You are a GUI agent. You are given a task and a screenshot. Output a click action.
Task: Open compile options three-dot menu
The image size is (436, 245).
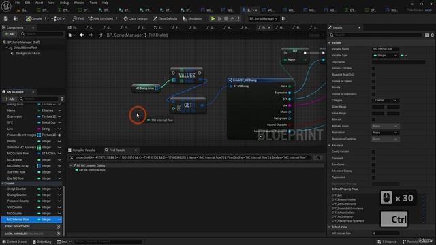coord(46,18)
